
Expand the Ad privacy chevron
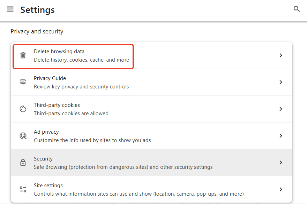pos(281,135)
